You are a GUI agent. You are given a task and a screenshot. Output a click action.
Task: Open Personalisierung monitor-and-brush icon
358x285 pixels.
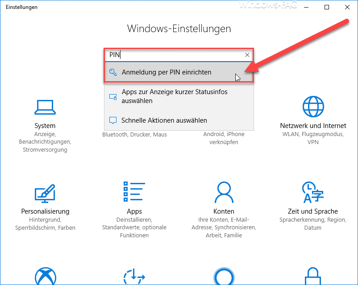click(45, 194)
